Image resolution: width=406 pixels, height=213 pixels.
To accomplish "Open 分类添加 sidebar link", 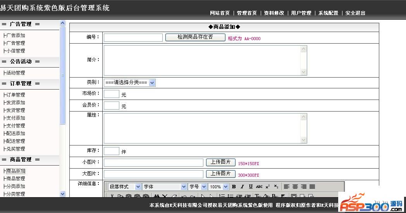I will (15, 186).
